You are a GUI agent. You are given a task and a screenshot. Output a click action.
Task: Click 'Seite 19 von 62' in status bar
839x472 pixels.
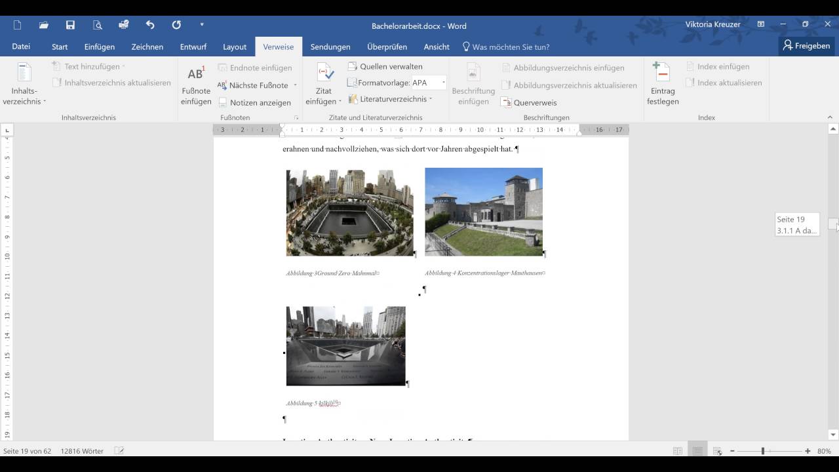(27, 451)
